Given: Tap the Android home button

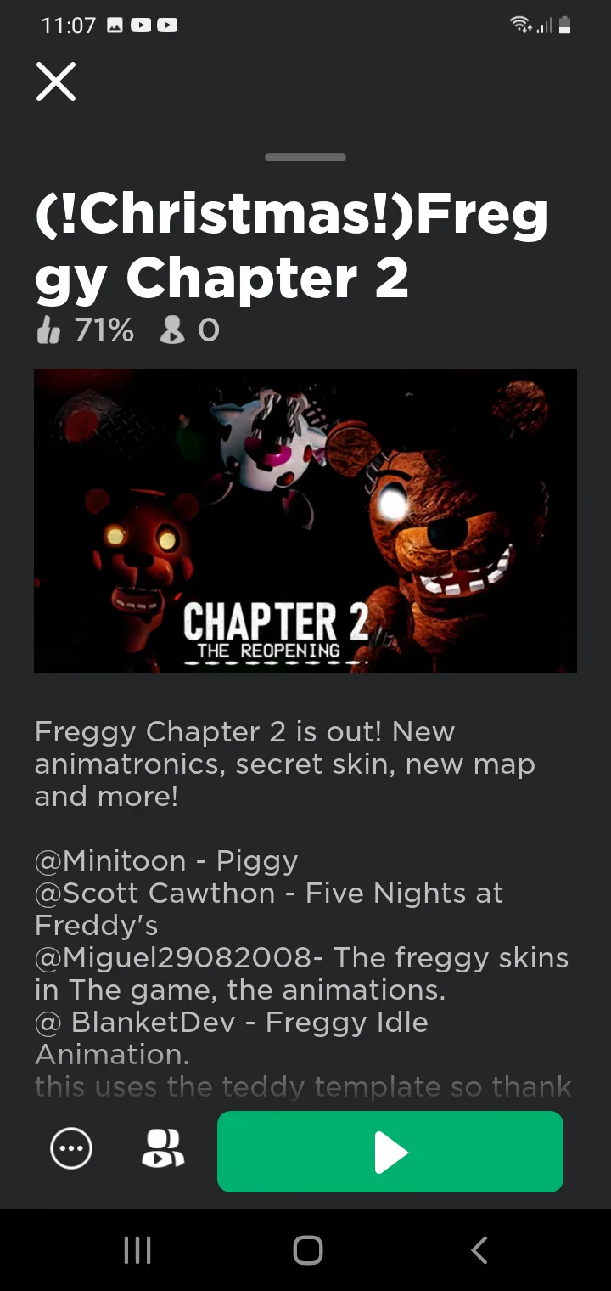Looking at the screenshot, I should (x=307, y=1250).
